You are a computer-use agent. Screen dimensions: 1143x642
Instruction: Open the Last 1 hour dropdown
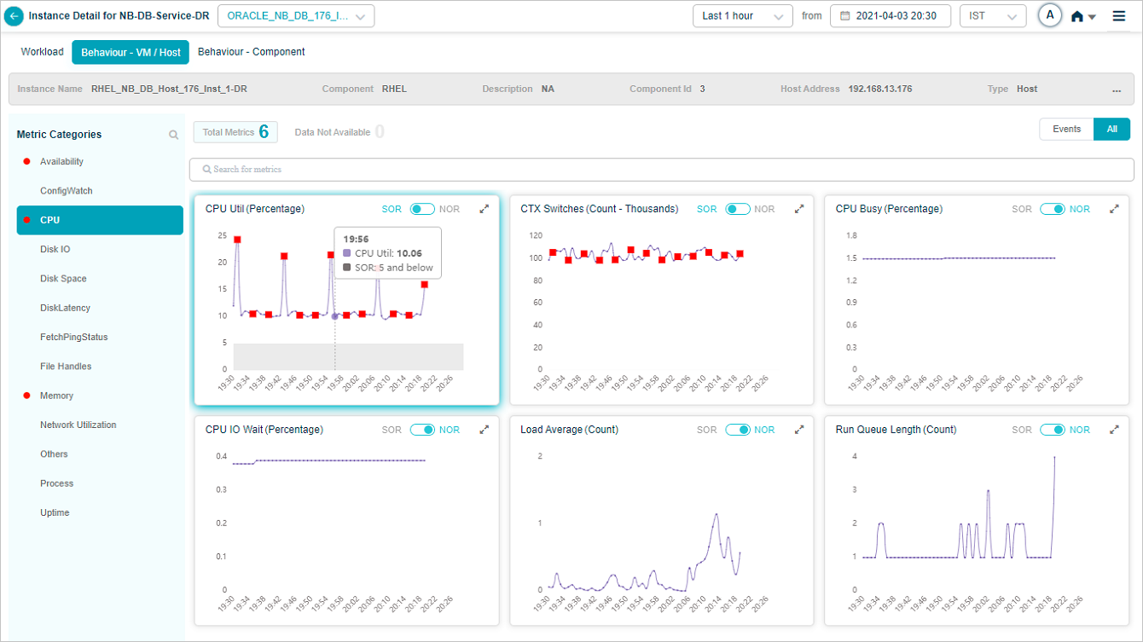click(741, 16)
